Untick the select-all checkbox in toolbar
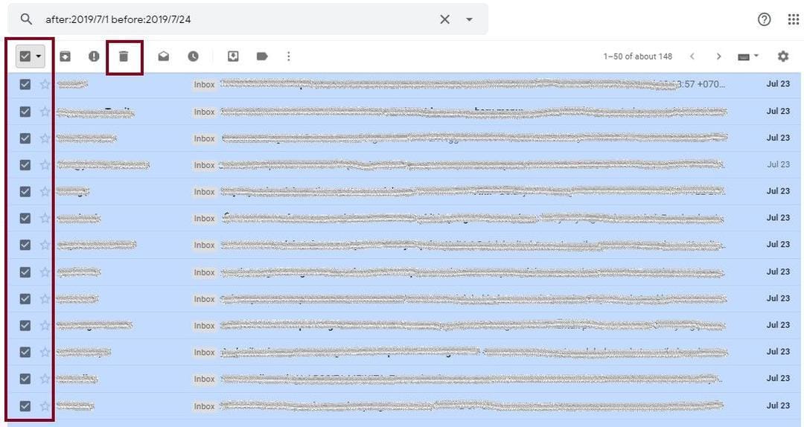Image resolution: width=804 pixels, height=427 pixels. (x=25, y=56)
